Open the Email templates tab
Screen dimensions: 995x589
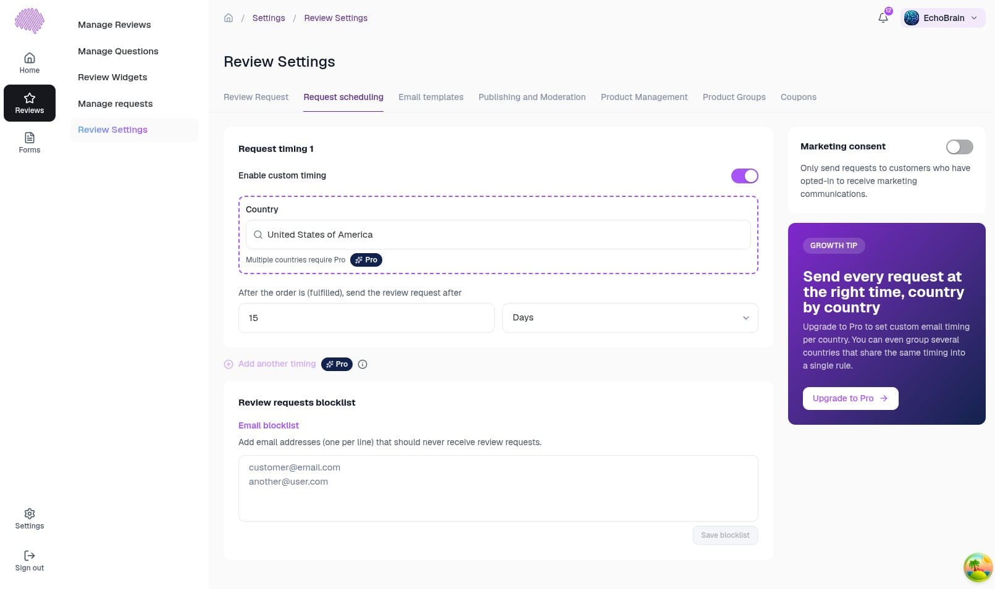(430, 97)
